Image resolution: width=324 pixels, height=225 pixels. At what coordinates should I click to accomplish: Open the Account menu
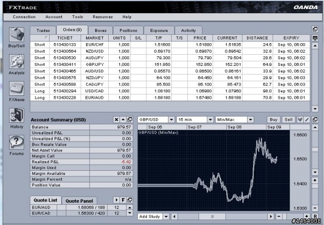54,17
